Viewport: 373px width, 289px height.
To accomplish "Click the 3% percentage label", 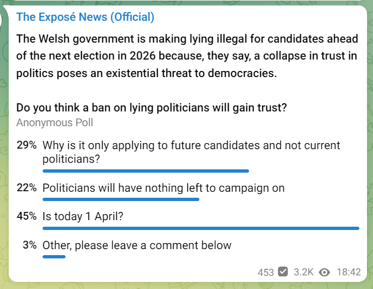I will [x=29, y=245].
